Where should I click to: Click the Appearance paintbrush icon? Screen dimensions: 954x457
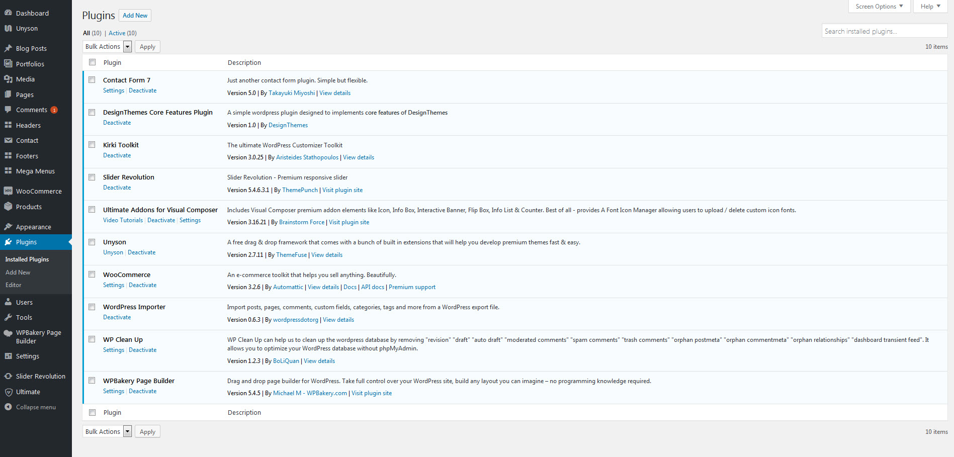pos(8,227)
